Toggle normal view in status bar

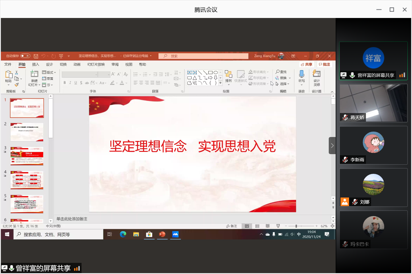[247, 226]
